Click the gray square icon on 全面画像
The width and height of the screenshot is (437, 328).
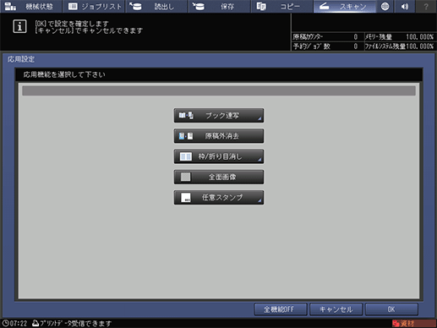point(185,177)
